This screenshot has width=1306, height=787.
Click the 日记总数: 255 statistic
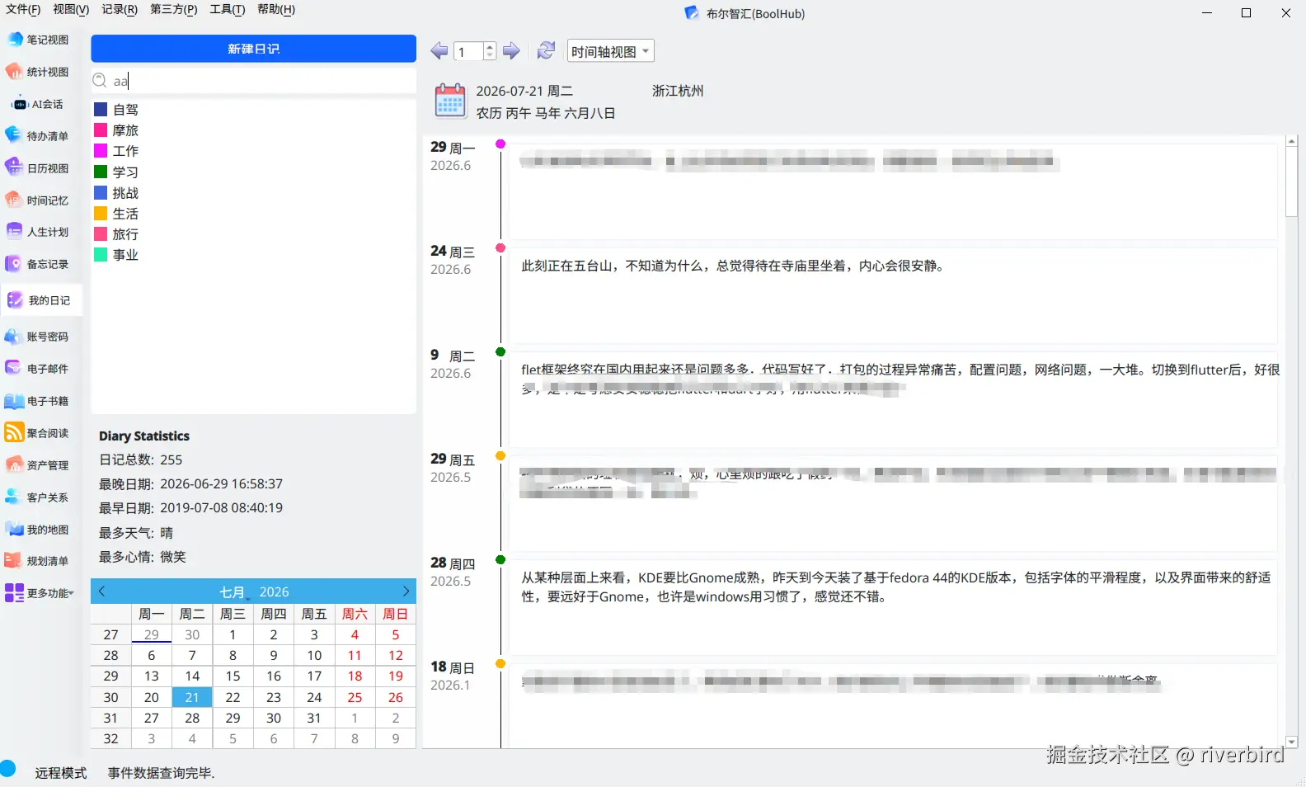[141, 459]
